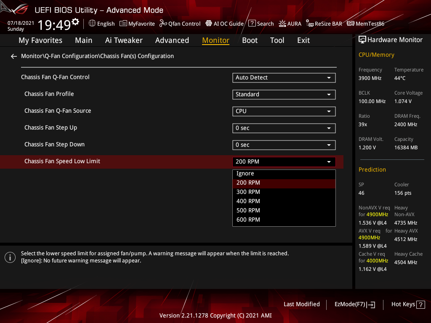Open the Qfan Control utility
This screenshot has height=323, width=431.
[180, 24]
